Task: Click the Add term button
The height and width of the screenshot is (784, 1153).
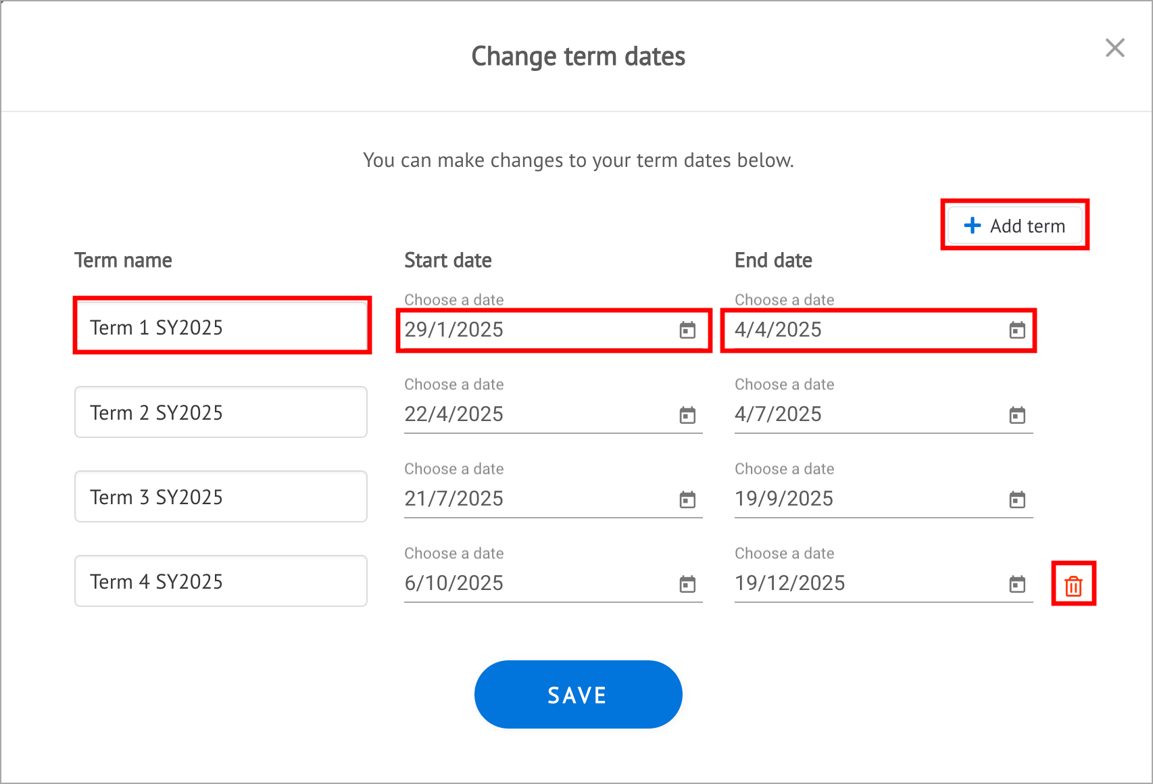Action: [x=1014, y=226]
